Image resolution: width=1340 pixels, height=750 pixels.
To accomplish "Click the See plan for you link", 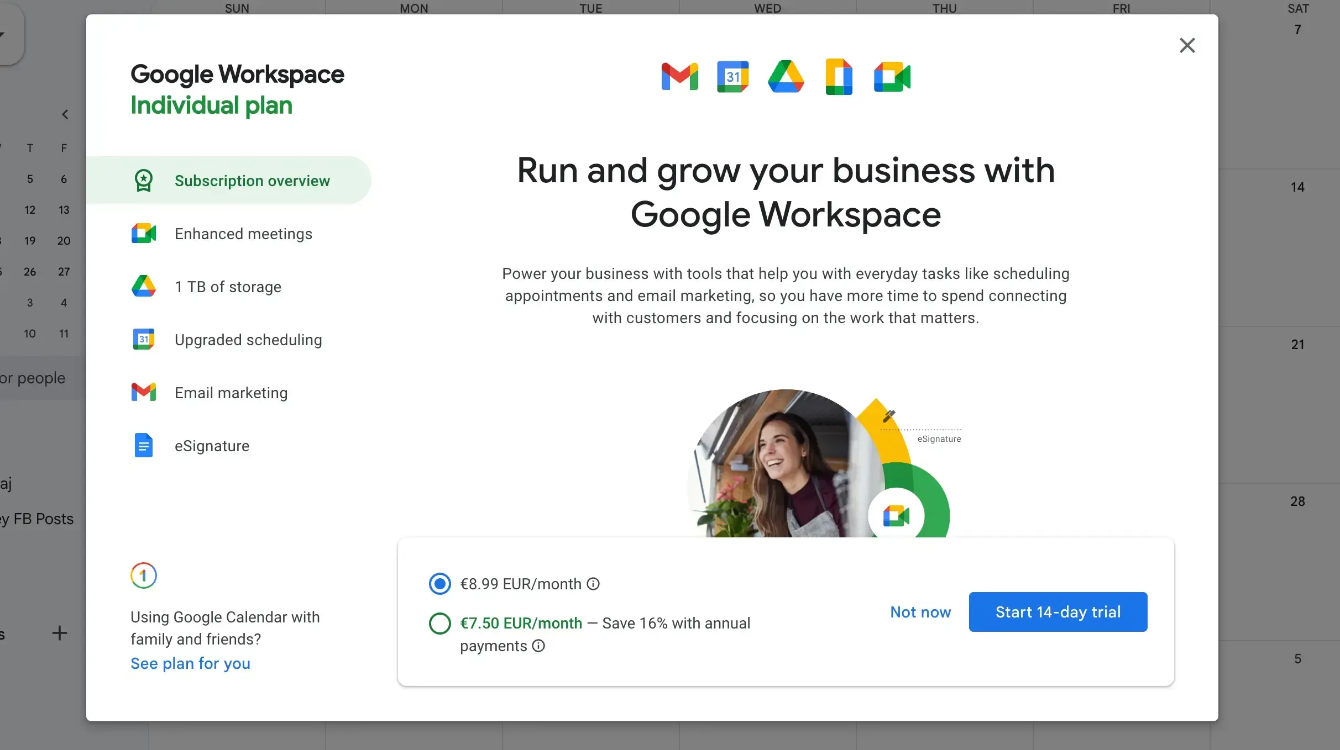I will click(x=190, y=664).
